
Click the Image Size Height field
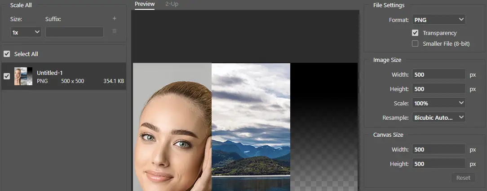439,89
